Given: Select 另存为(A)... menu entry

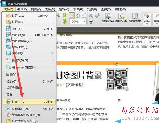Looking at the screenshot, I should [29, 35].
